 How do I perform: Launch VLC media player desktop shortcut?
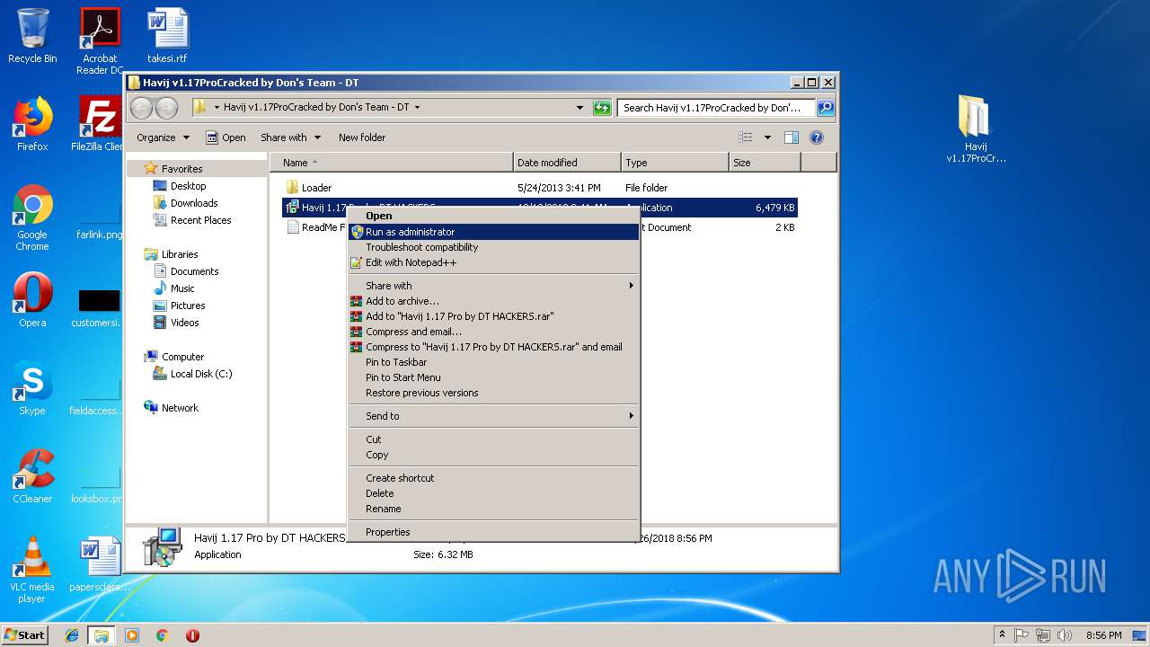pos(32,570)
